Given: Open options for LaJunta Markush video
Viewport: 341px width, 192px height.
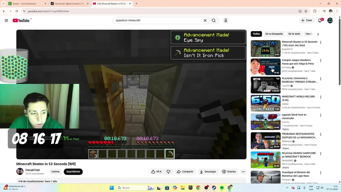Looking at the screenshot, I should click(321, 79).
